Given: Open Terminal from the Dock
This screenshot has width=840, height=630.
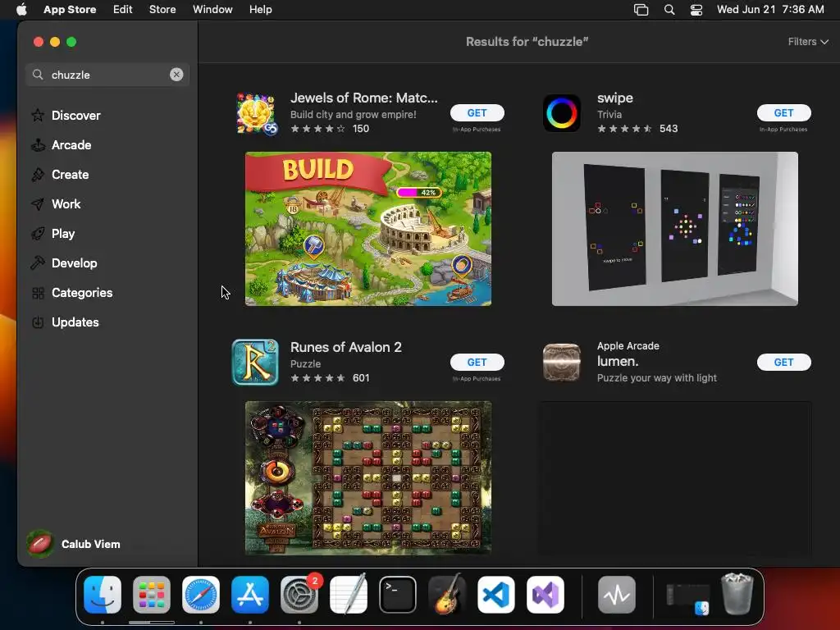Looking at the screenshot, I should (x=398, y=595).
